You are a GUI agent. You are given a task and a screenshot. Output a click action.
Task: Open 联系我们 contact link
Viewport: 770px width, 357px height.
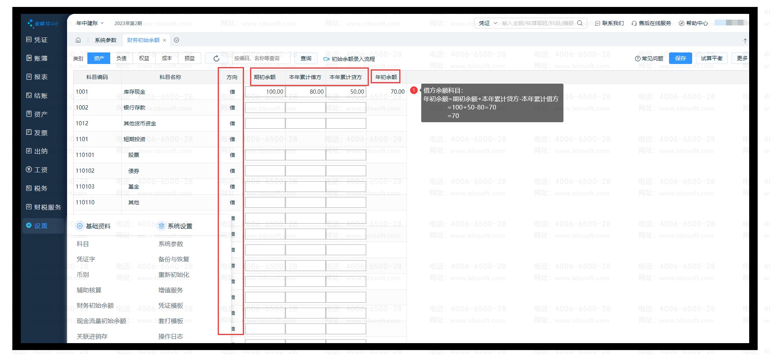[x=609, y=23]
